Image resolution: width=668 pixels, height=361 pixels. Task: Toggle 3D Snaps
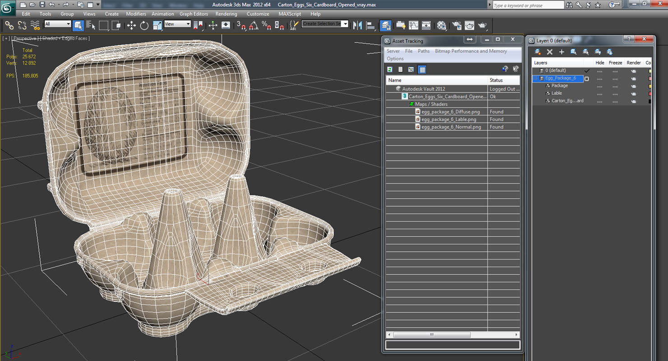click(x=241, y=25)
